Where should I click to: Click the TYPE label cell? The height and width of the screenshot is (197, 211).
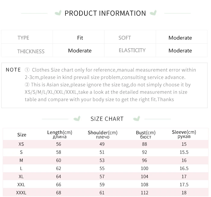coord(23,38)
